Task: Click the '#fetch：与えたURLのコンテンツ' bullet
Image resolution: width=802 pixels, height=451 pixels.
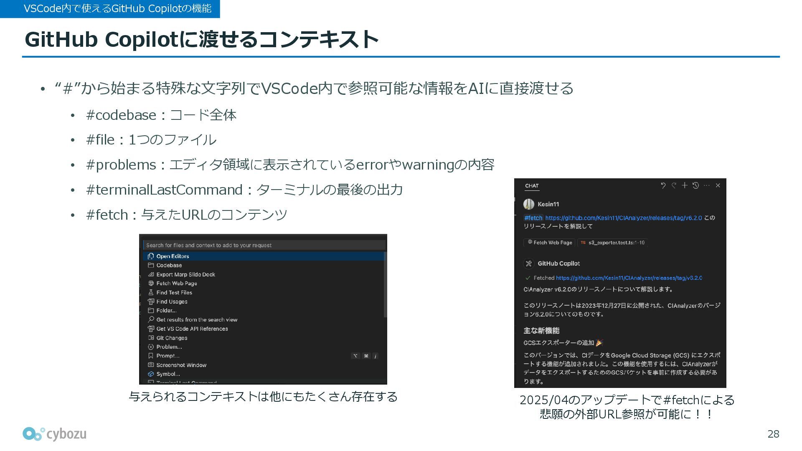Action: pyautogui.click(x=187, y=215)
